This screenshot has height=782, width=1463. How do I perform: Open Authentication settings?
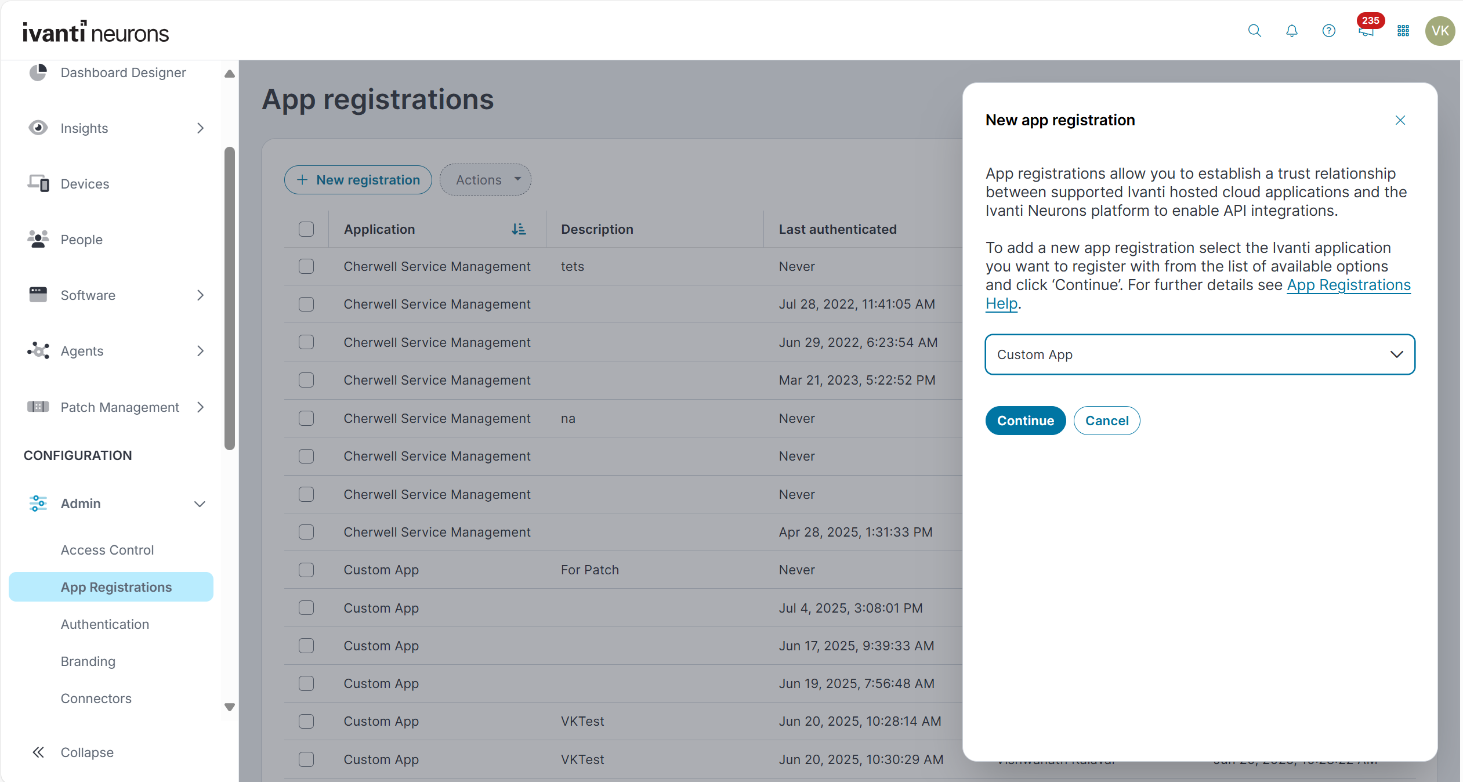point(105,624)
